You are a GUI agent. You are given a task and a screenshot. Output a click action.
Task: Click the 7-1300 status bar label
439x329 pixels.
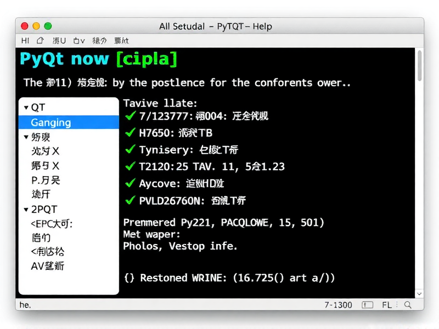click(x=338, y=305)
